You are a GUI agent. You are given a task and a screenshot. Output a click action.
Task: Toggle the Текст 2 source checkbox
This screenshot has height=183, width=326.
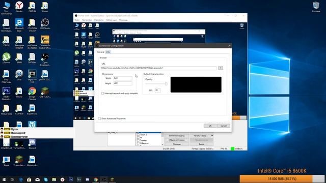pyautogui.click(x=138, y=135)
